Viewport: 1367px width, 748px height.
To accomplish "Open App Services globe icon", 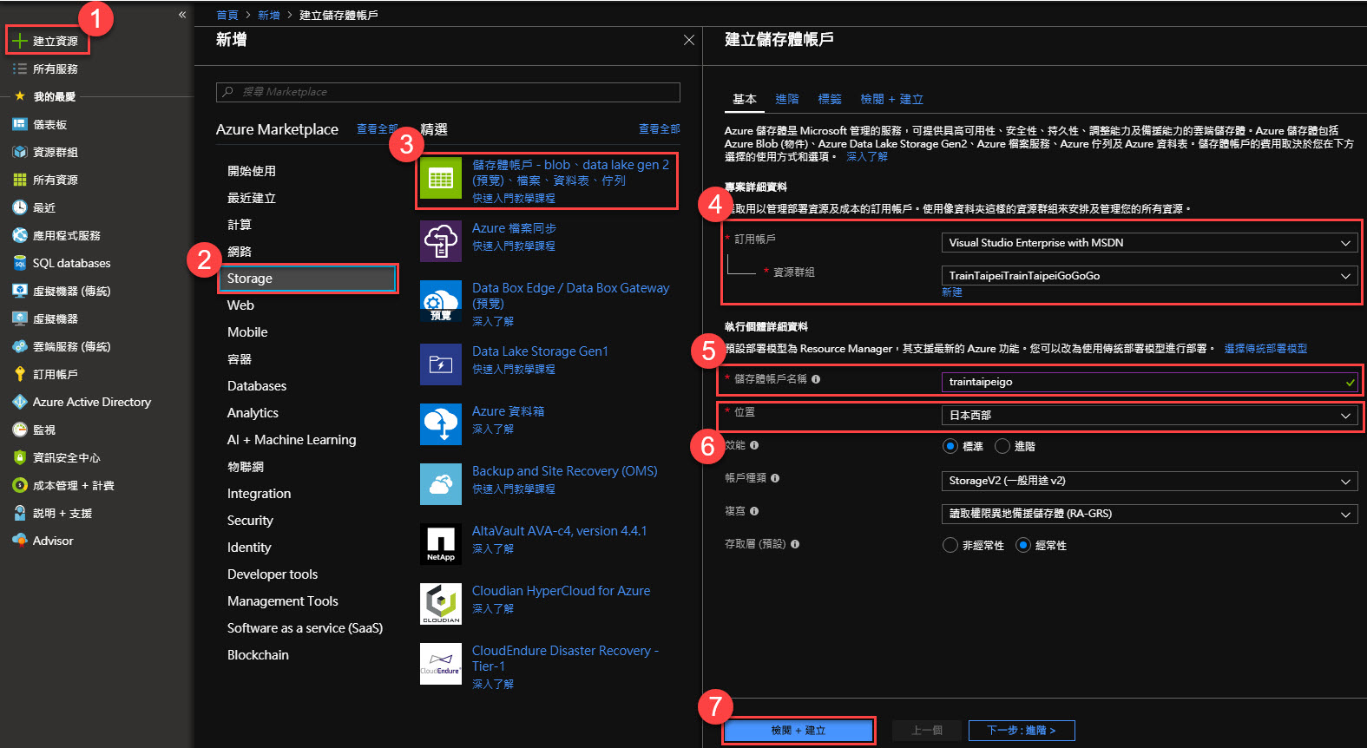I will click(20, 235).
